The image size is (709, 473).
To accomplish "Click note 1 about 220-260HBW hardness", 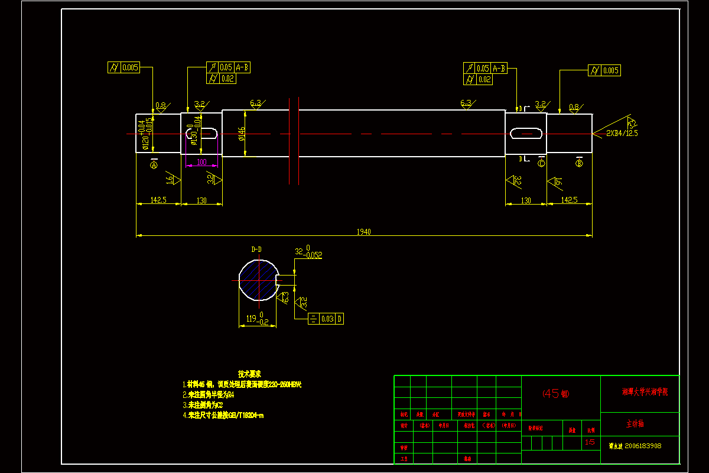I will (242, 384).
